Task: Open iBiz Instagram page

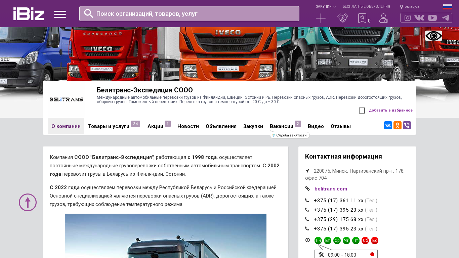Action: click(x=408, y=18)
